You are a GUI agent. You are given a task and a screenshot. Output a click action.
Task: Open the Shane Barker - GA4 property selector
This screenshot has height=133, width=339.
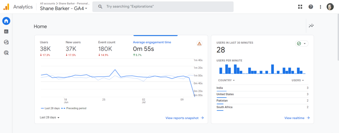coord(64,8)
